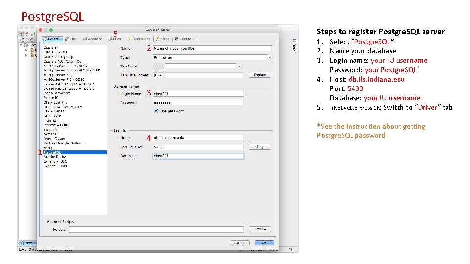Viewport: 470px width, 264px height.
Task: Collapse the Local servers tree node
Action: (x=21, y=45)
